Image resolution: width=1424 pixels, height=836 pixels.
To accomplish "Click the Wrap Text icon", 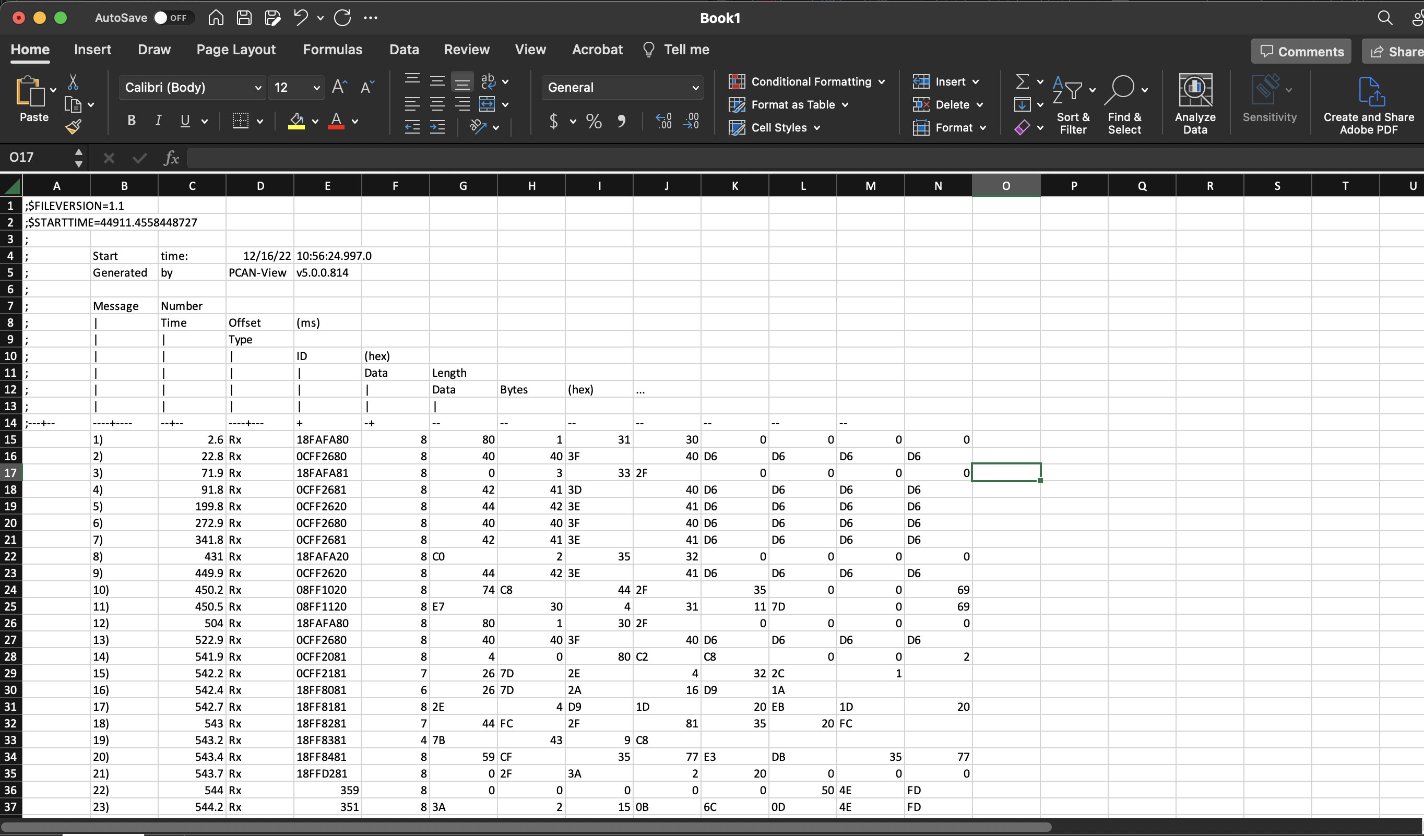I will 488,81.
